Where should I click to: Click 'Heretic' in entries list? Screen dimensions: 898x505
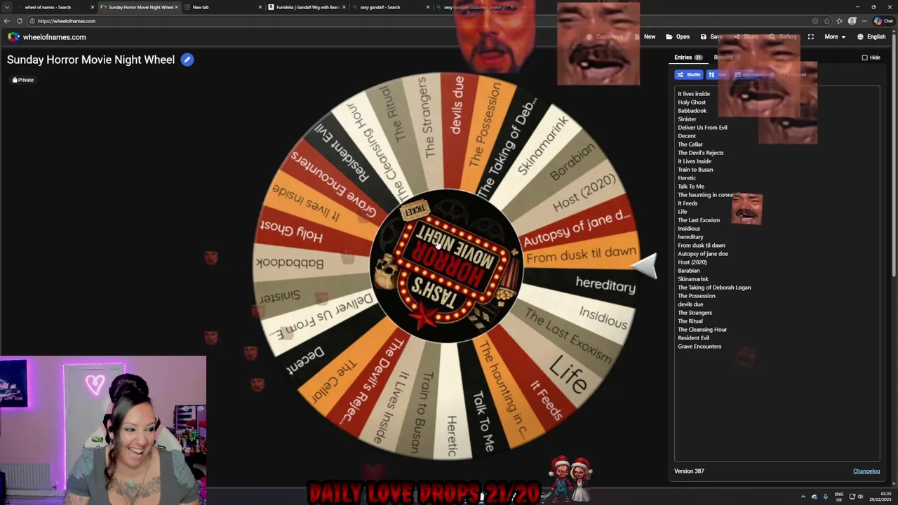point(687,178)
